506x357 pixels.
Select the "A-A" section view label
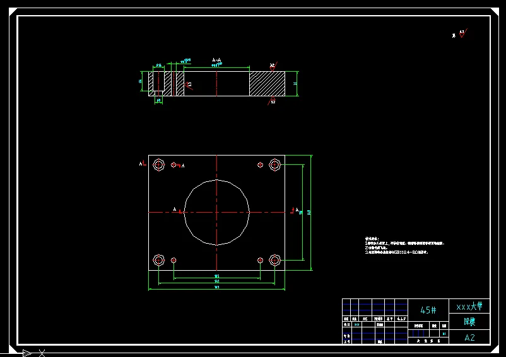click(216, 60)
